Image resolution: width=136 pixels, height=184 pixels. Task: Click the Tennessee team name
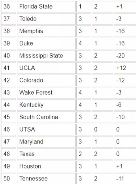(x=34, y=179)
